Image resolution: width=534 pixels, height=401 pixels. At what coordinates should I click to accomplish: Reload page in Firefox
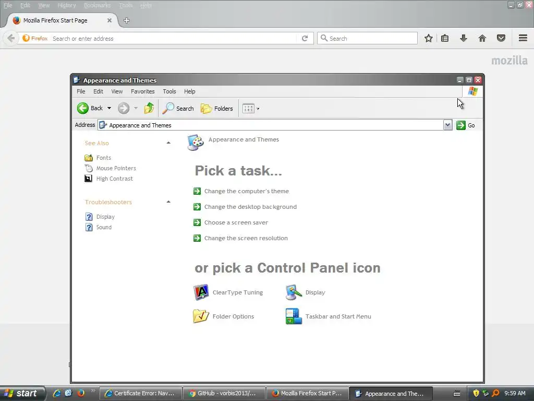[x=305, y=39]
